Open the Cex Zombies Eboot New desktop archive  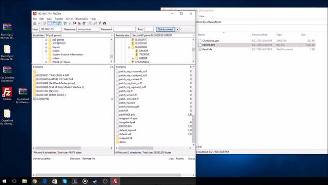coord(7,74)
